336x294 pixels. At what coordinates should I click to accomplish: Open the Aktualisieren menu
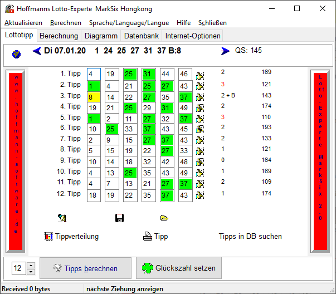tap(23, 23)
